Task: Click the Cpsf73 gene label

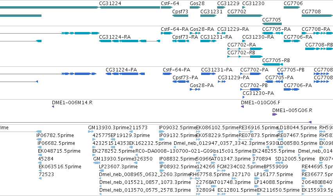Action: [x=180, y=12]
